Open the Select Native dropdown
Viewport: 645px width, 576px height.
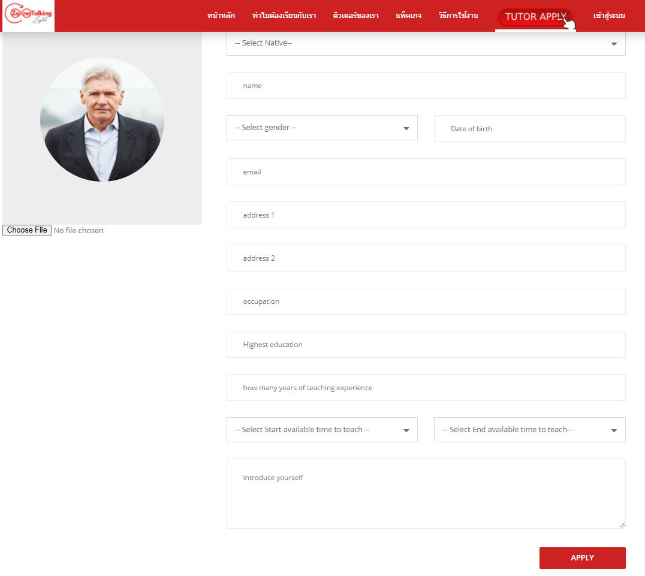pyautogui.click(x=426, y=43)
